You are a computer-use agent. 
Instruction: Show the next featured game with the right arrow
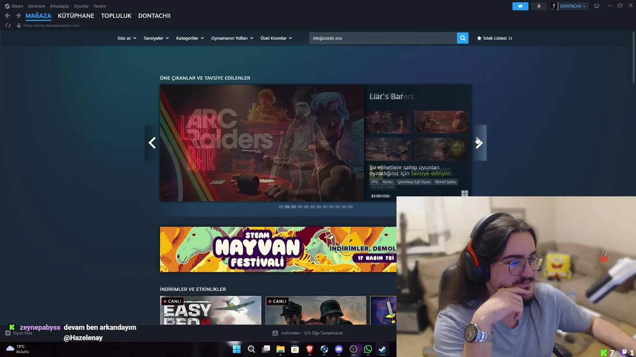point(479,143)
